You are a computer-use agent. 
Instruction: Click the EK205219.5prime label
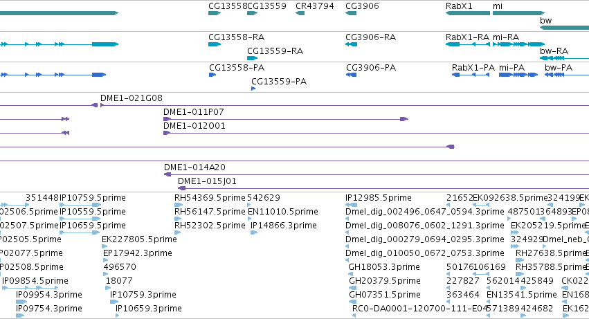[x=548, y=226]
